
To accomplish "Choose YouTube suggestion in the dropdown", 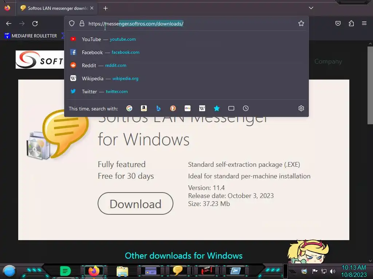I will (186, 39).
